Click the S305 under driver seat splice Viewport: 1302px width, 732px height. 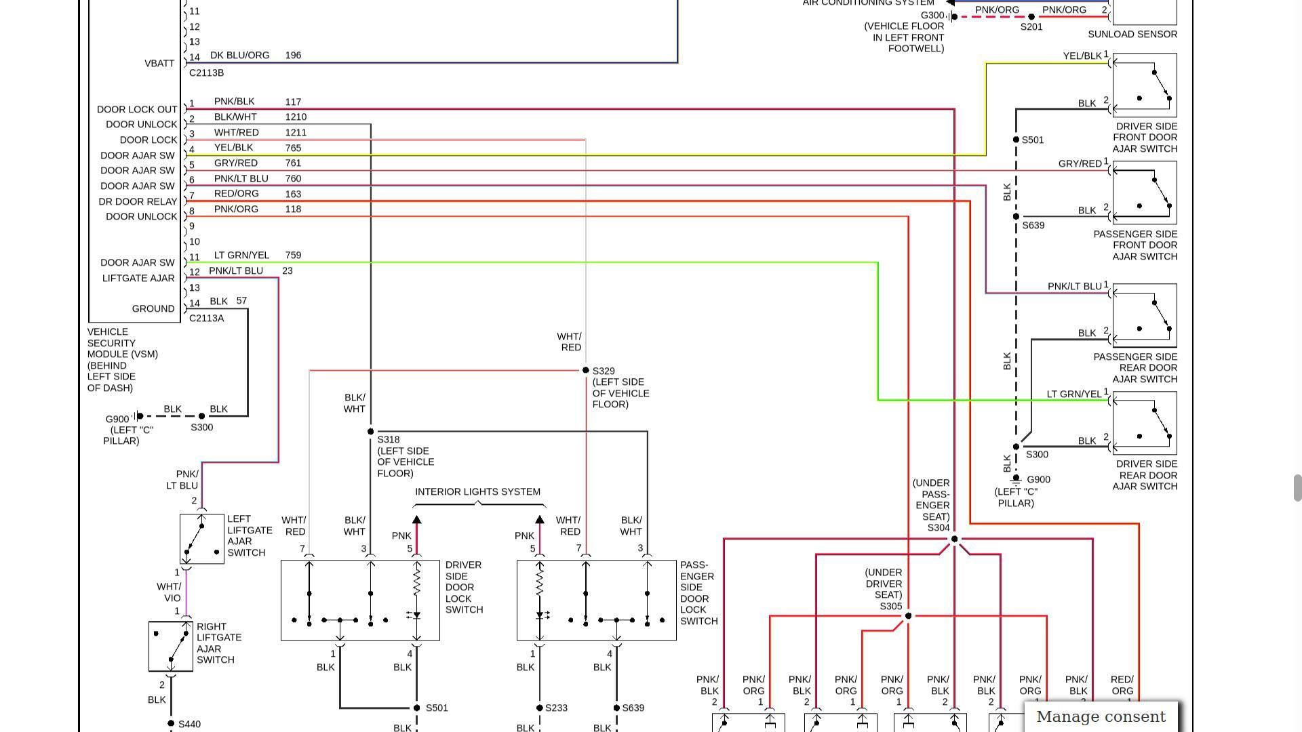908,616
